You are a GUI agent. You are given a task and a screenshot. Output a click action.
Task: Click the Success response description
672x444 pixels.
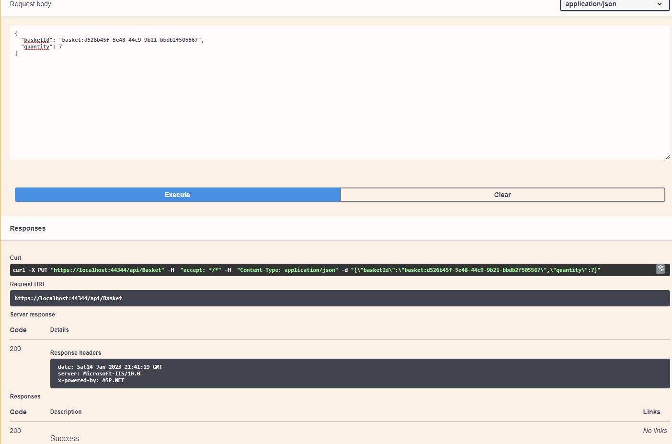point(64,438)
